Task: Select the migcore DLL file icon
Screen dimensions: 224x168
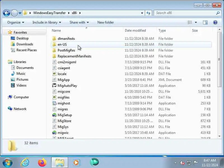Action: pos(54,91)
